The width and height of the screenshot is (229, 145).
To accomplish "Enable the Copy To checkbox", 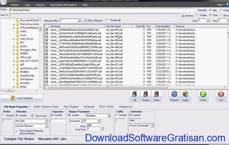I will (x=197, y=15).
